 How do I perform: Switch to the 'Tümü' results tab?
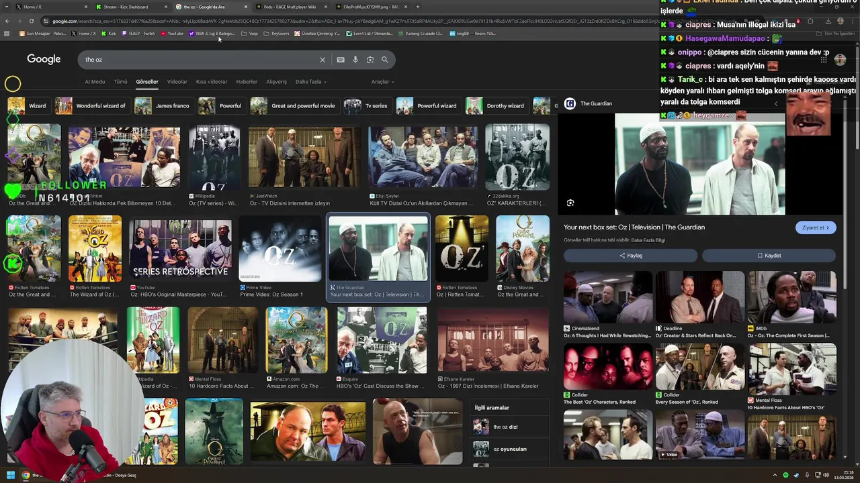tap(120, 82)
